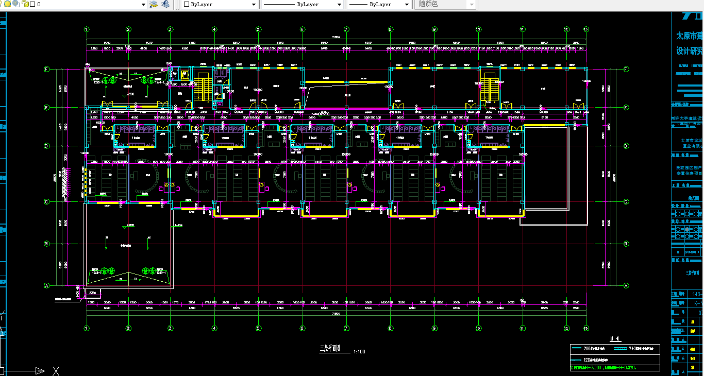Select axis bubble 9 along the bottom

[x=434, y=328]
